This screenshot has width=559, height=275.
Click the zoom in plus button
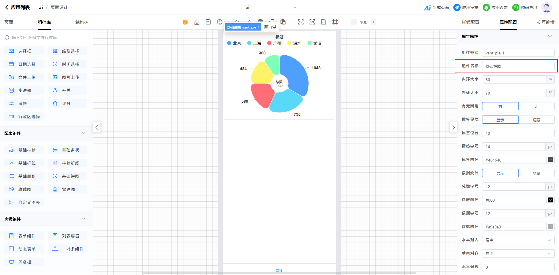point(374,22)
